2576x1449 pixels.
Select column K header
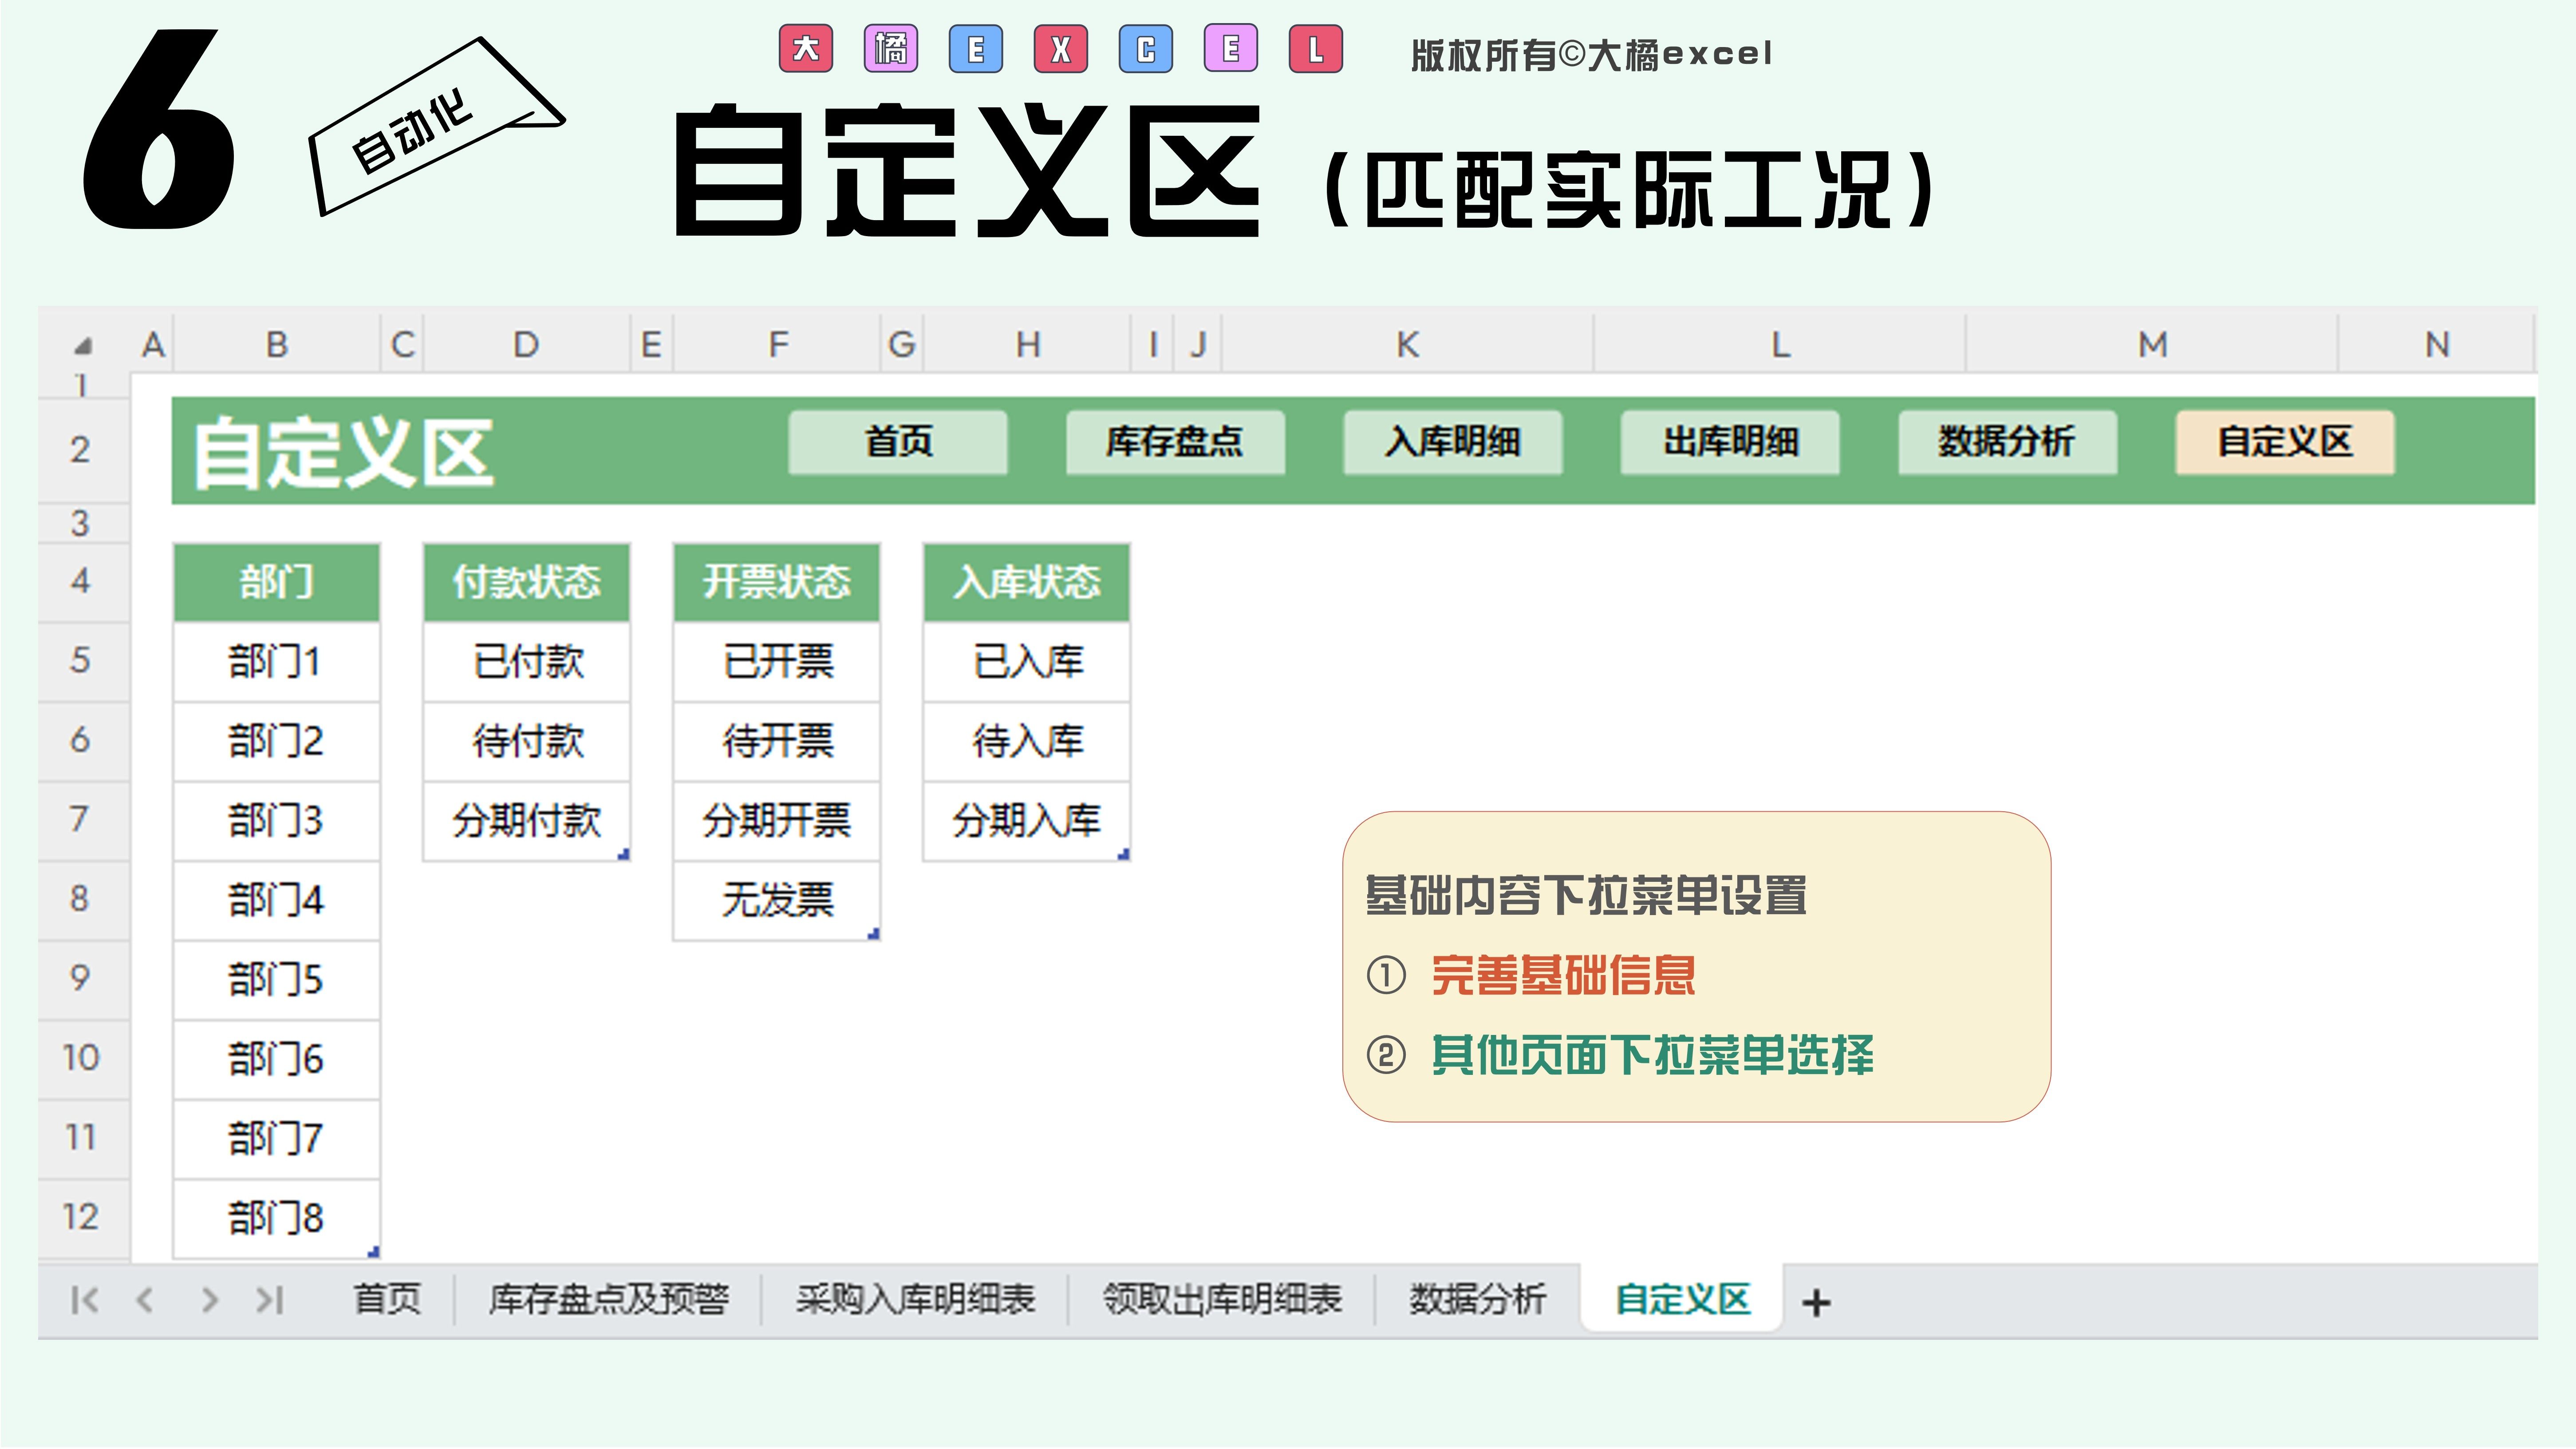click(x=1407, y=345)
